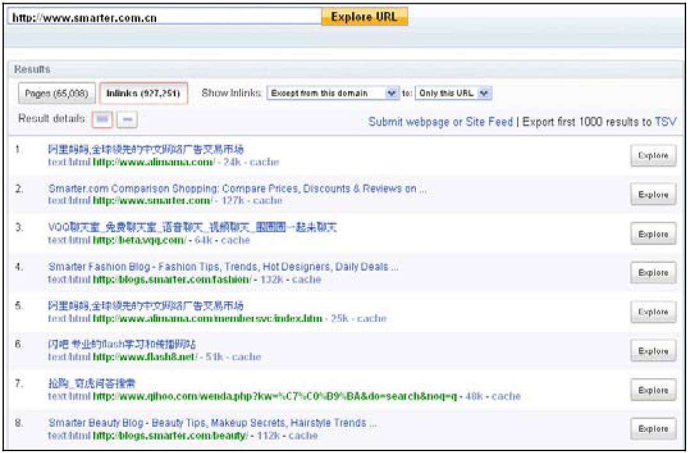Viewport: 688px width, 453px height.
Task: Open result 5 alimama membersvc title link
Action: click(x=146, y=306)
